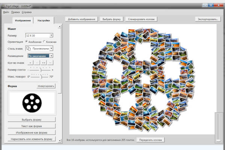The height and width of the screenshot is (150, 225).
Task: Click the sidebar scroll up arrow
Action: (60, 26)
